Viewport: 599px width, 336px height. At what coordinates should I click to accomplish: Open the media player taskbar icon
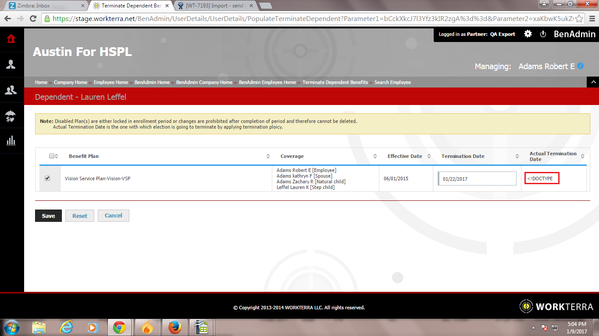pos(92,327)
